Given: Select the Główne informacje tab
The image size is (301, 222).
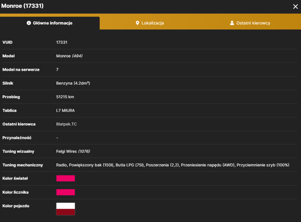Looking at the screenshot, I should click(50, 23).
